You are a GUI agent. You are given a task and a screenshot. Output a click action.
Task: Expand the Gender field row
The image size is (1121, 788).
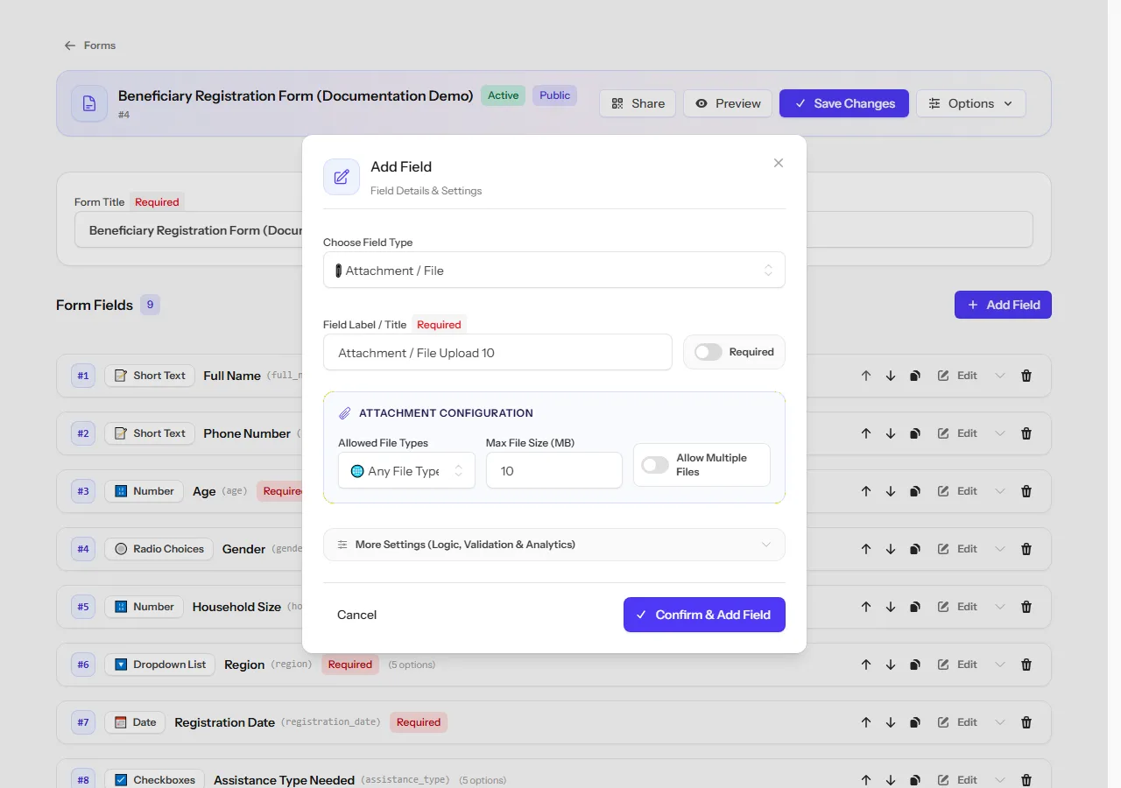[1000, 549]
